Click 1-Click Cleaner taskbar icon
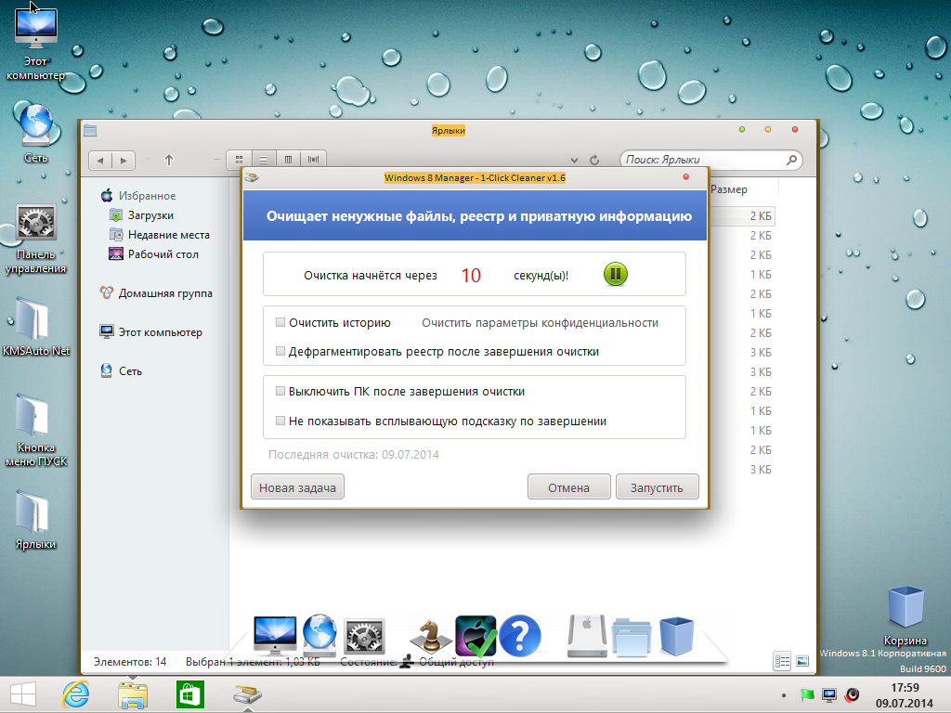951x713 pixels. coord(247,694)
